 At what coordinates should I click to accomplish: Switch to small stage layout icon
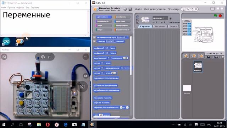[212, 9]
